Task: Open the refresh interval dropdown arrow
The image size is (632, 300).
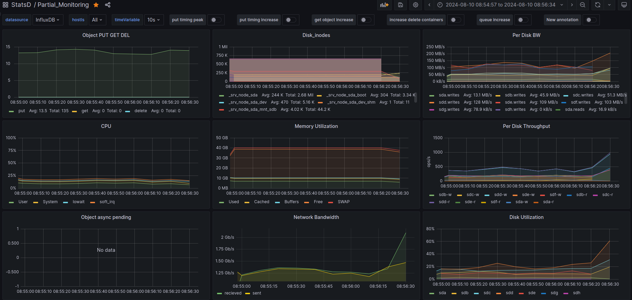Action: coord(609,5)
